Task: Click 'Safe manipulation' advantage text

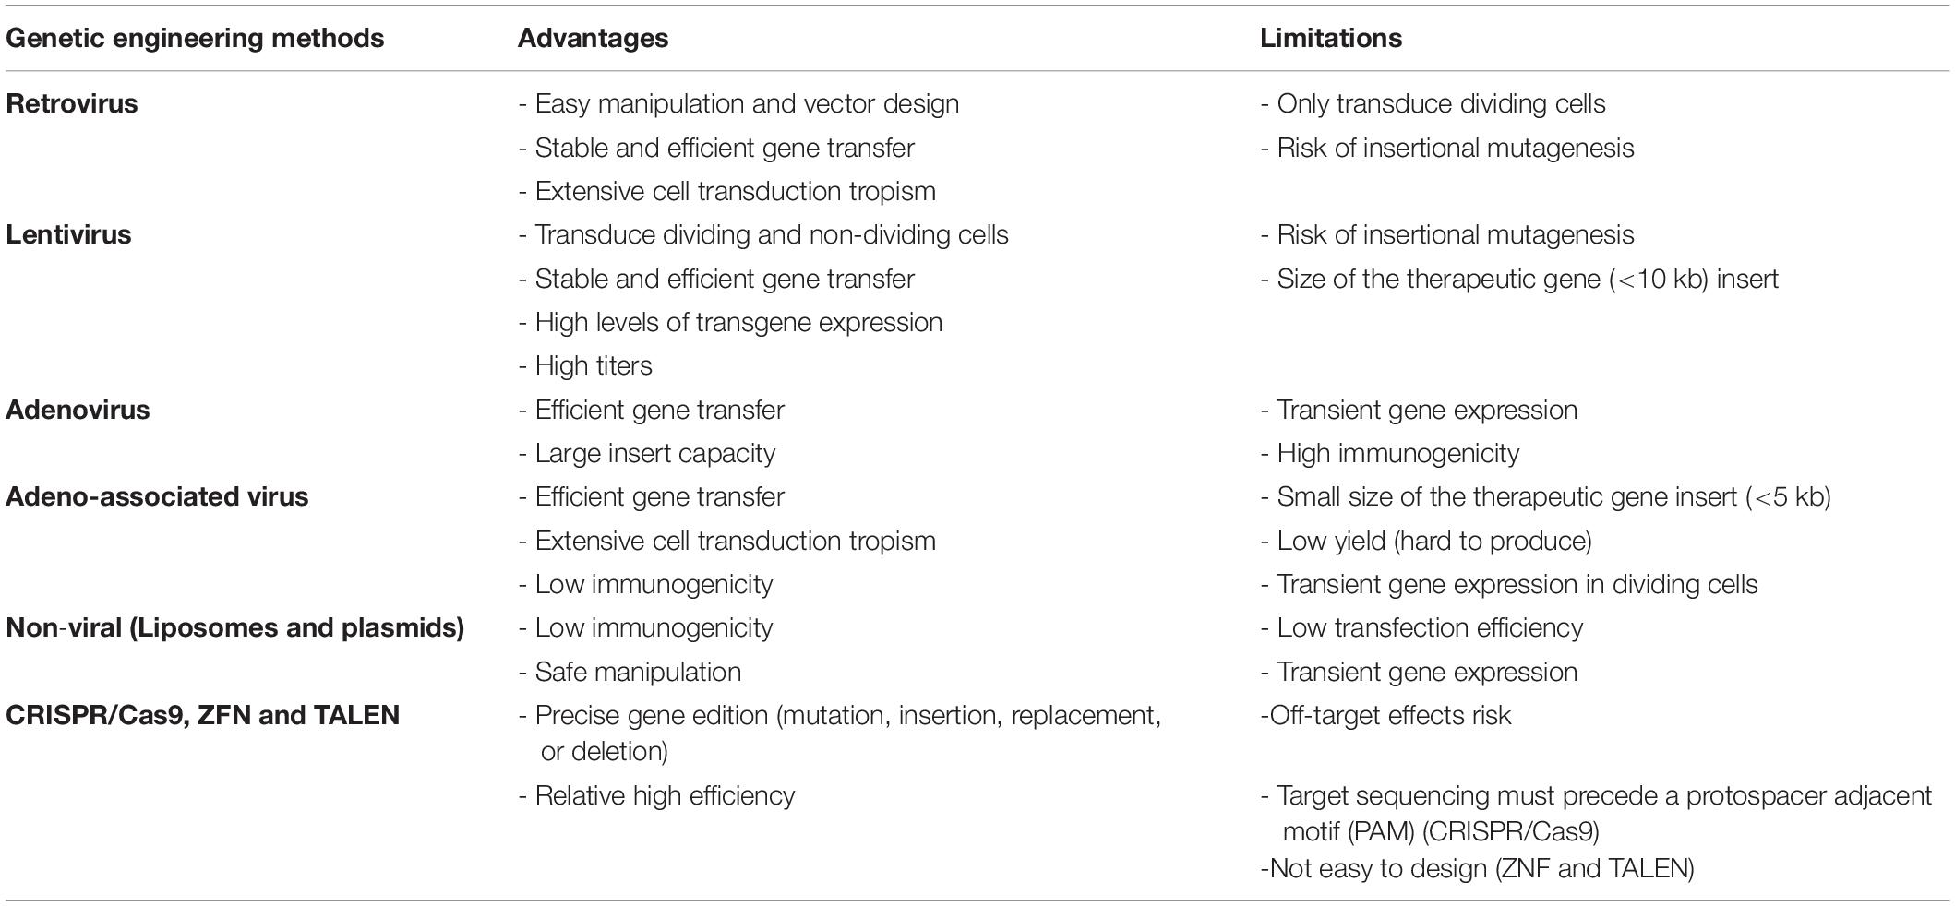Action: [637, 672]
